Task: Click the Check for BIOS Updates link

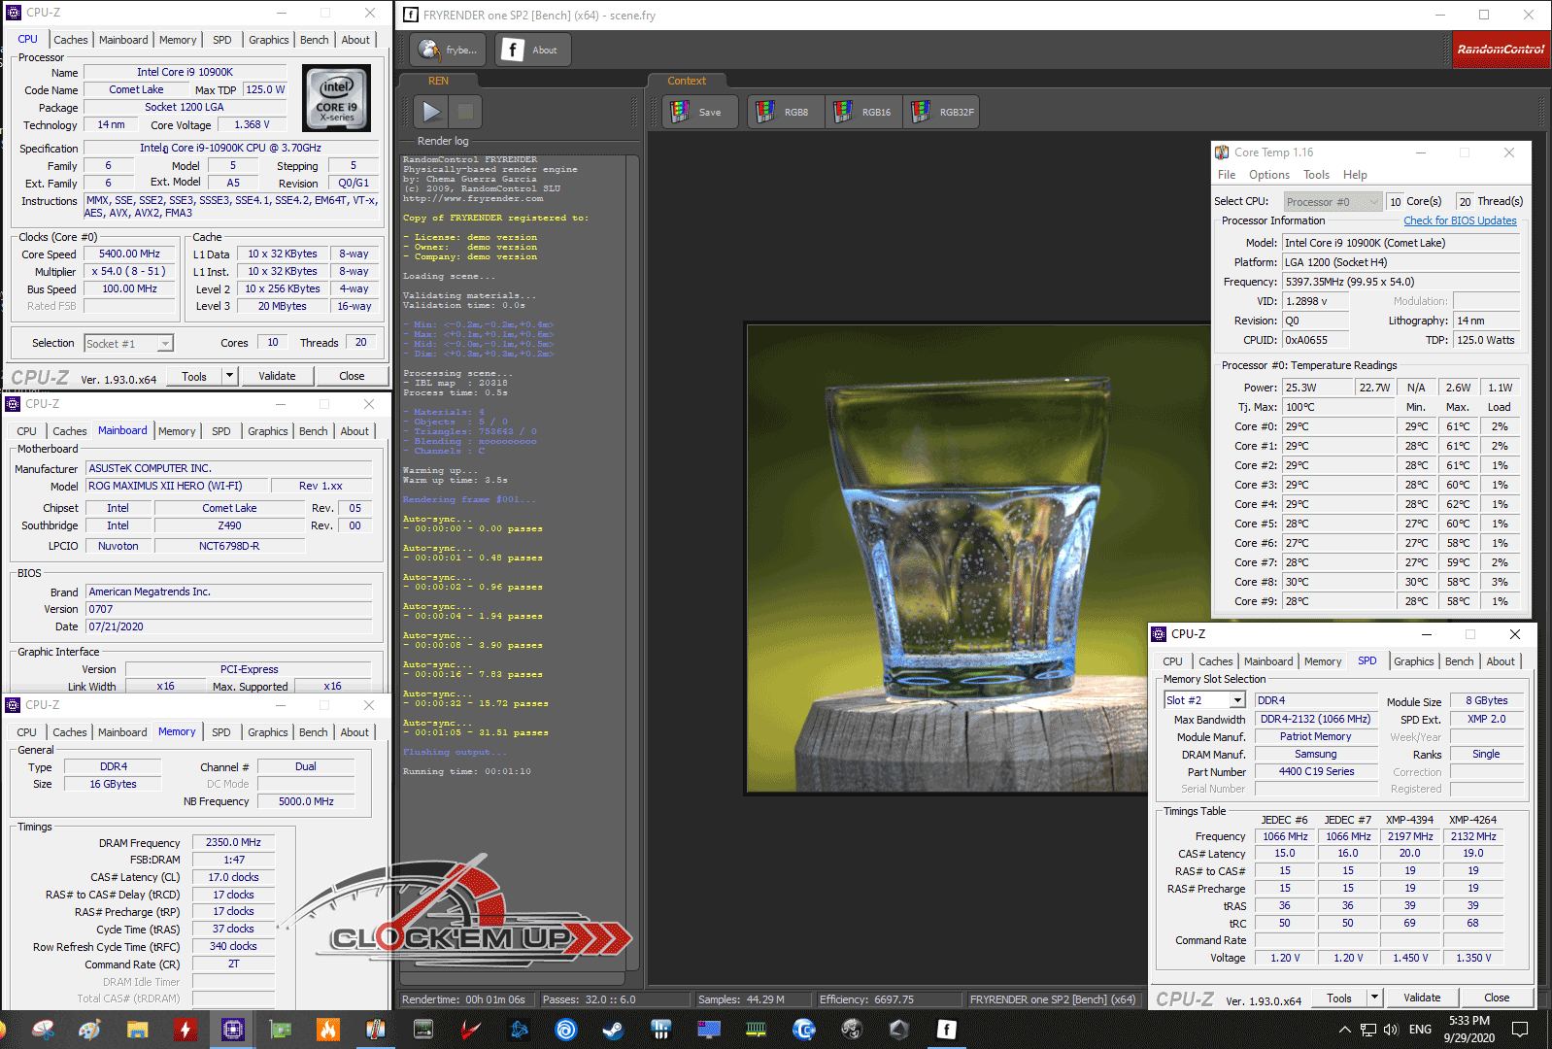Action: point(1459,220)
